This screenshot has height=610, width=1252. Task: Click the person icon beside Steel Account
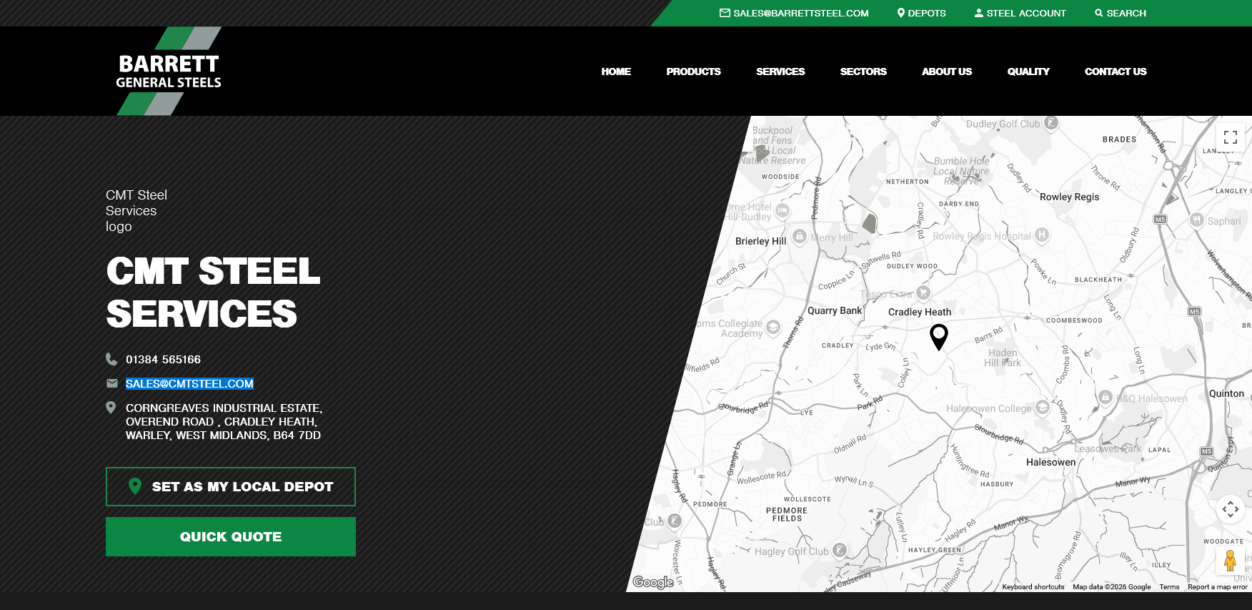tap(979, 13)
